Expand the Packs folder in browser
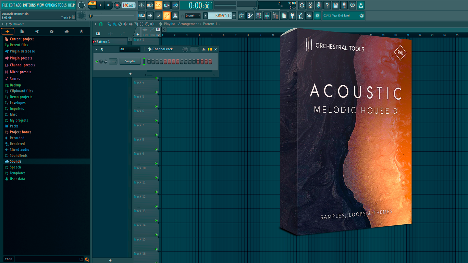The image size is (468, 263). click(x=14, y=126)
